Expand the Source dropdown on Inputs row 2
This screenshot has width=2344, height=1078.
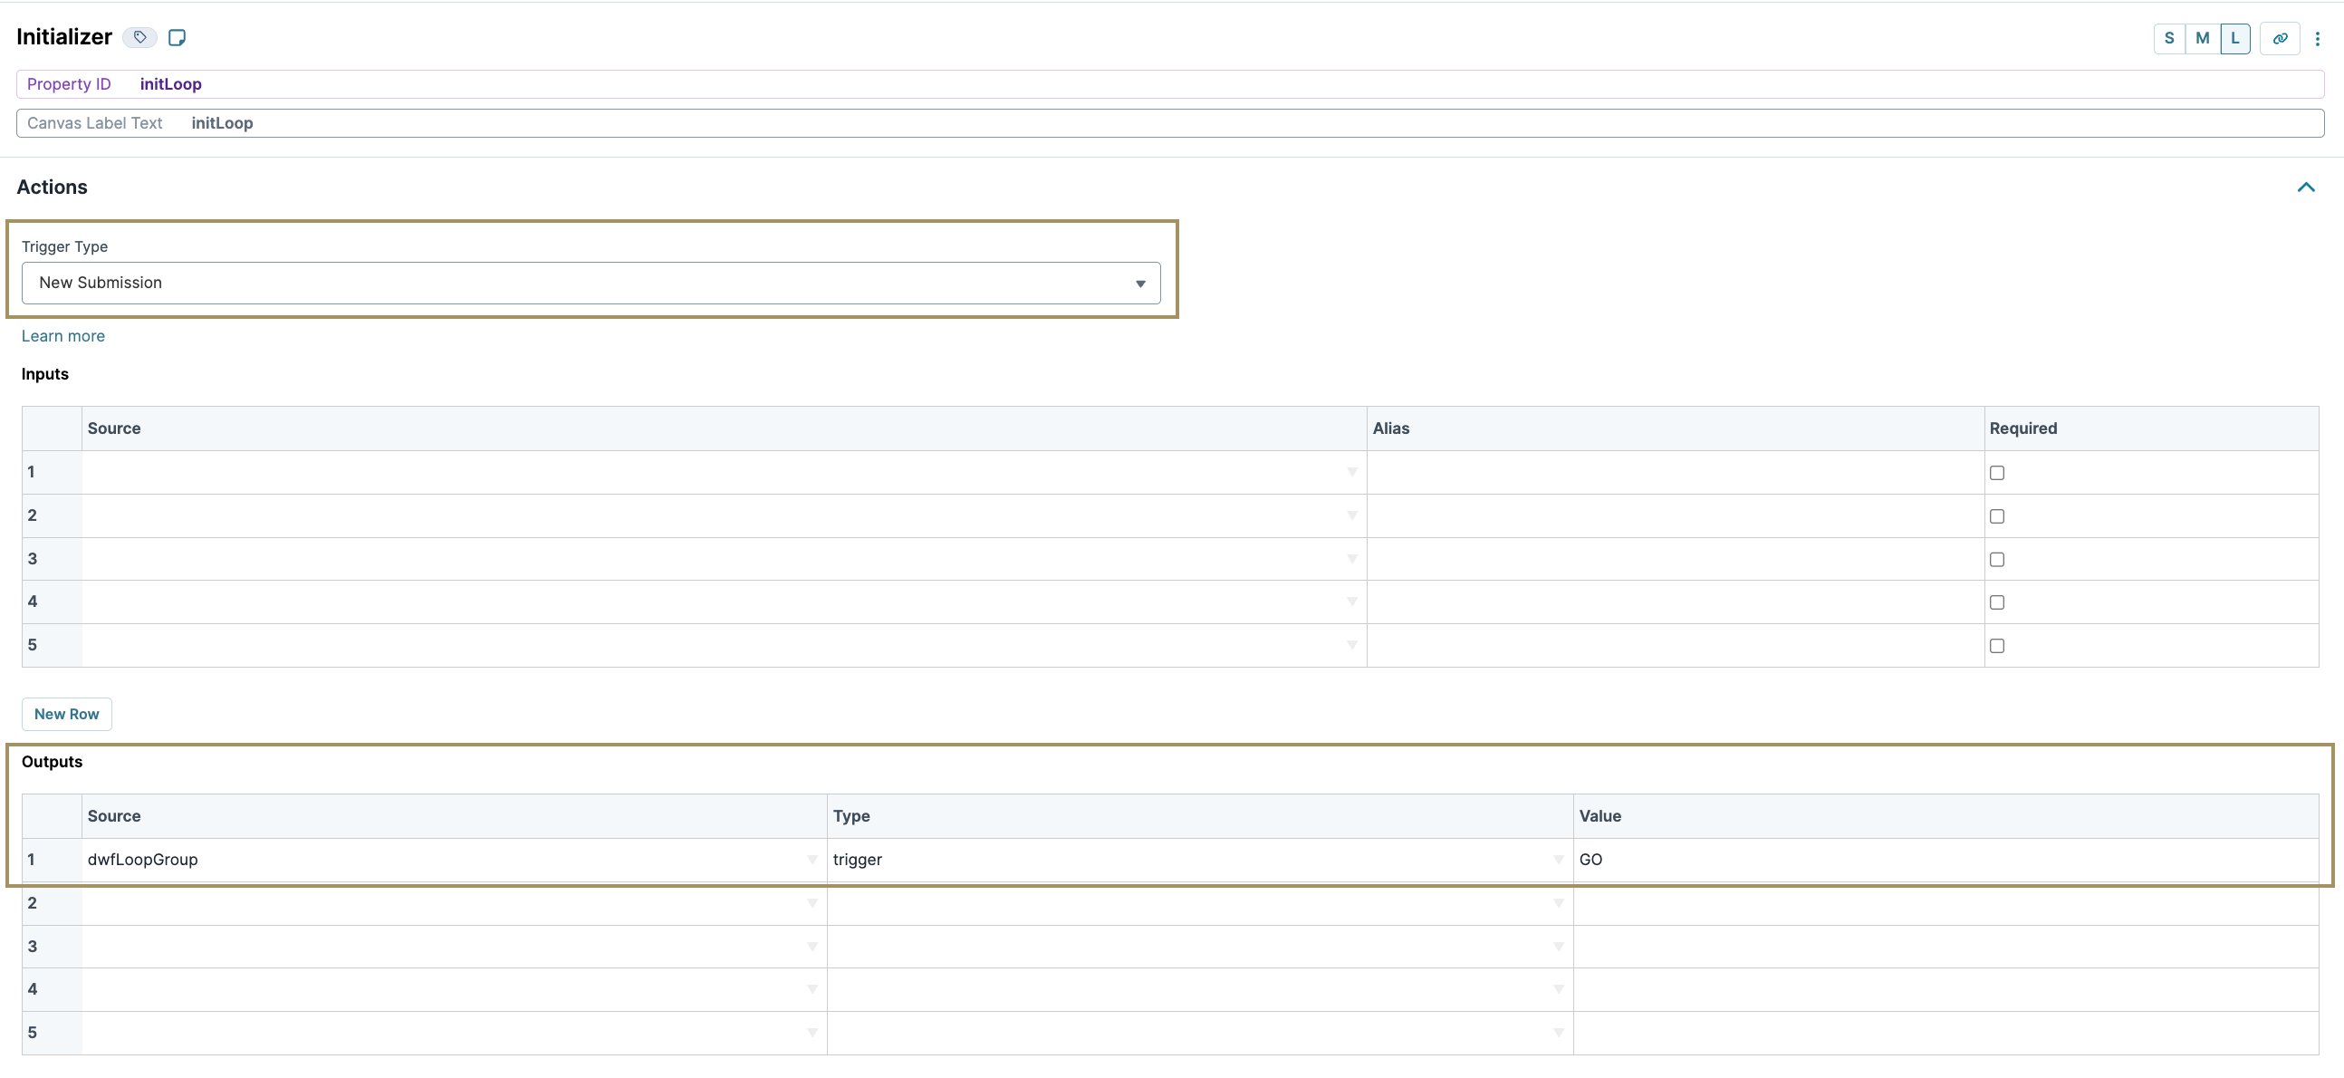point(1351,515)
